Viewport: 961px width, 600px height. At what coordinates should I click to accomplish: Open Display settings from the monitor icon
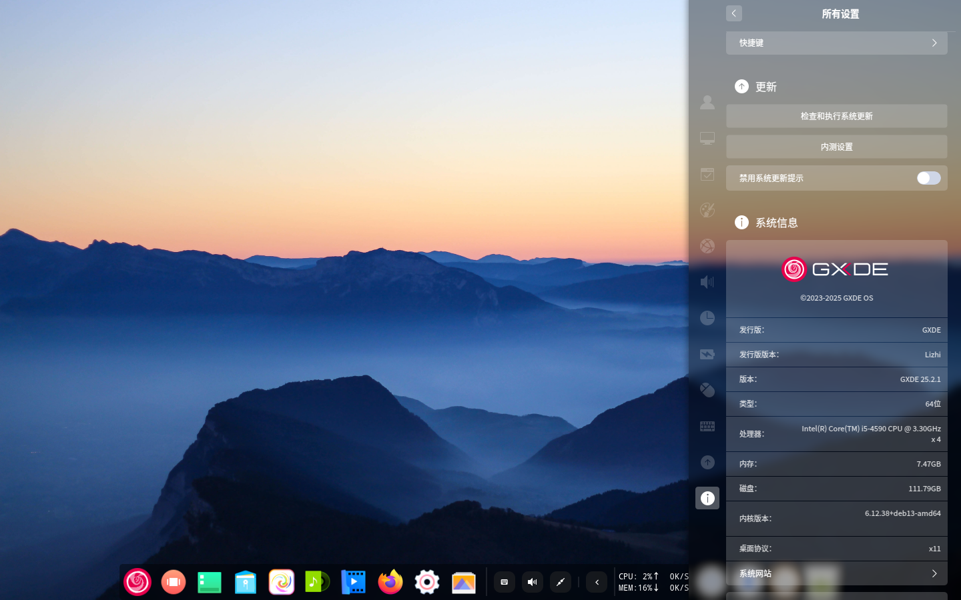coord(707,138)
